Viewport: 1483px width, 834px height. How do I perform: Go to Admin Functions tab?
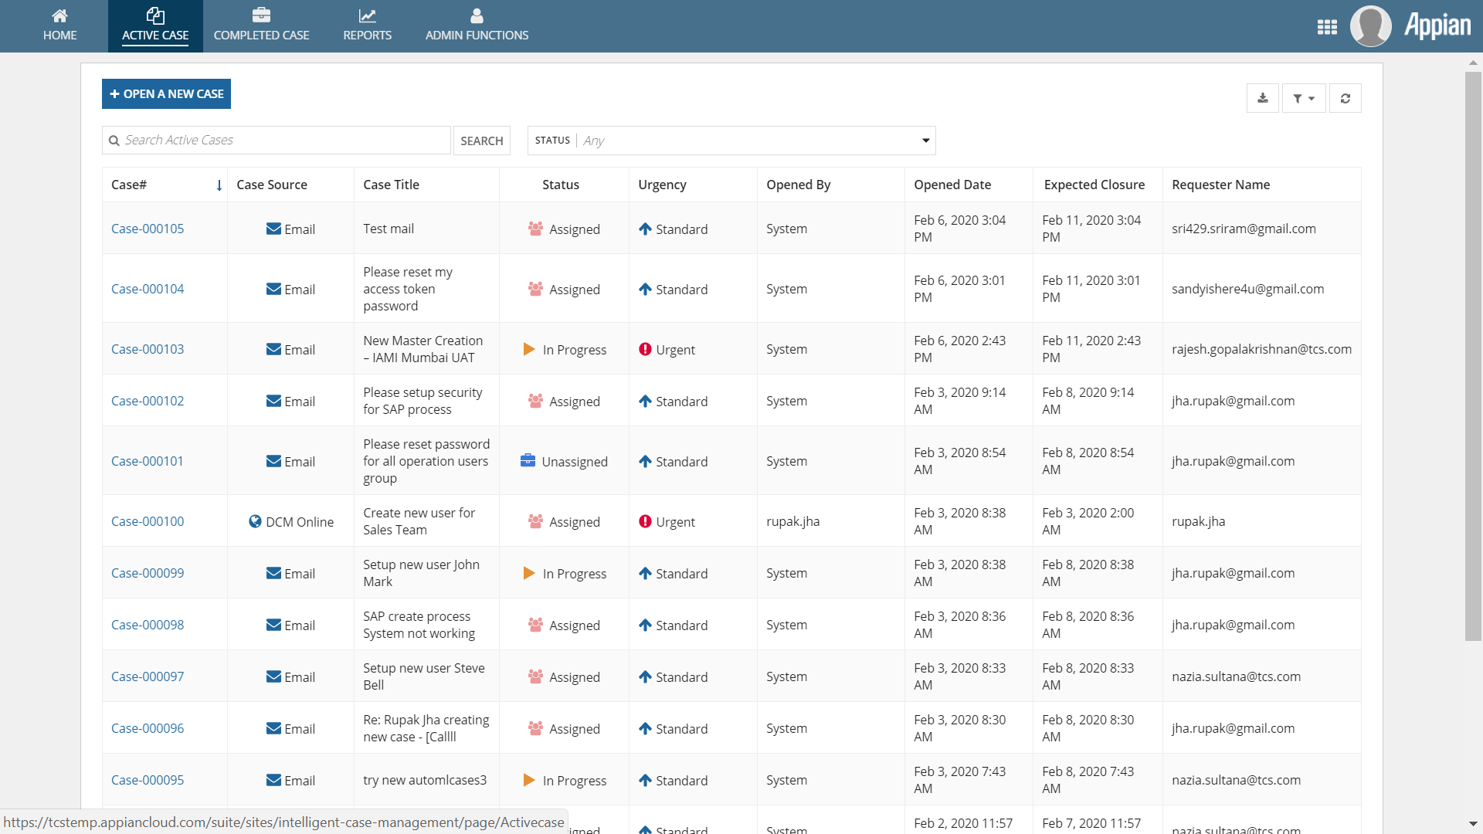tap(477, 26)
